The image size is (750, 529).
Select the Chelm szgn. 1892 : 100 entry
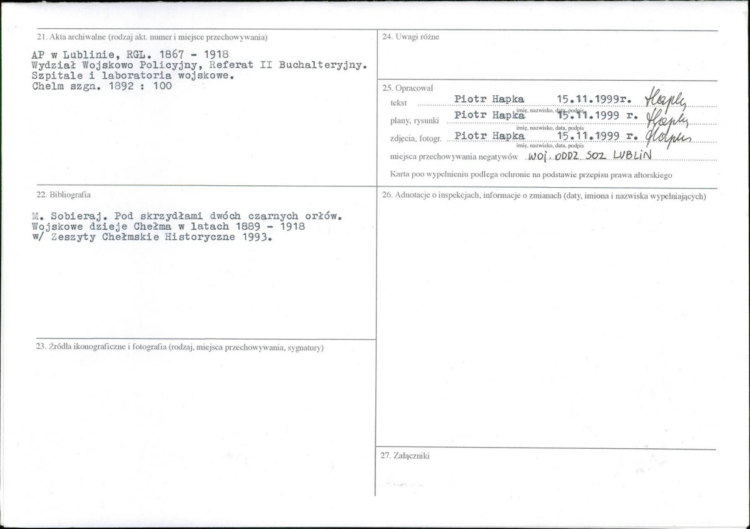(x=102, y=86)
